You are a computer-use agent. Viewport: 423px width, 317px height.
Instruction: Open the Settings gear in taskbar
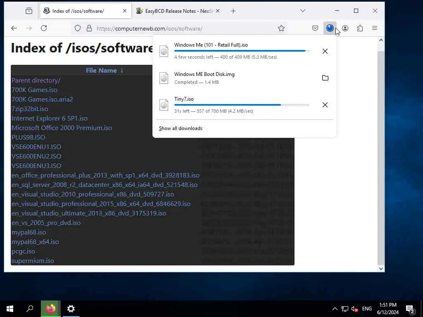(71, 309)
